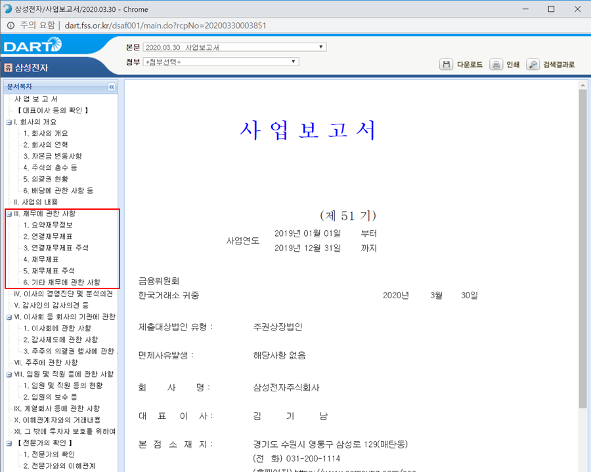Collapse the 문서목차 panel with the double-arrow icon
The height and width of the screenshot is (472, 591).
[x=112, y=87]
